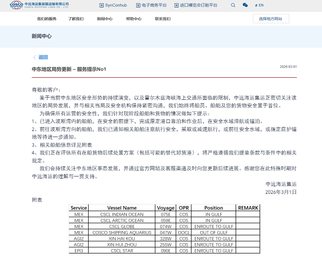322x259 pixels.
Task: Click the SynConhub arrow icon
Action: click(x=101, y=5)
